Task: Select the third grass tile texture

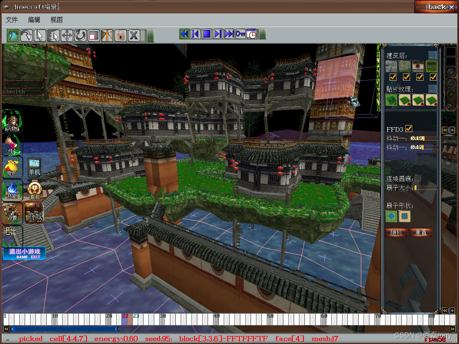Action: pyautogui.click(x=418, y=100)
